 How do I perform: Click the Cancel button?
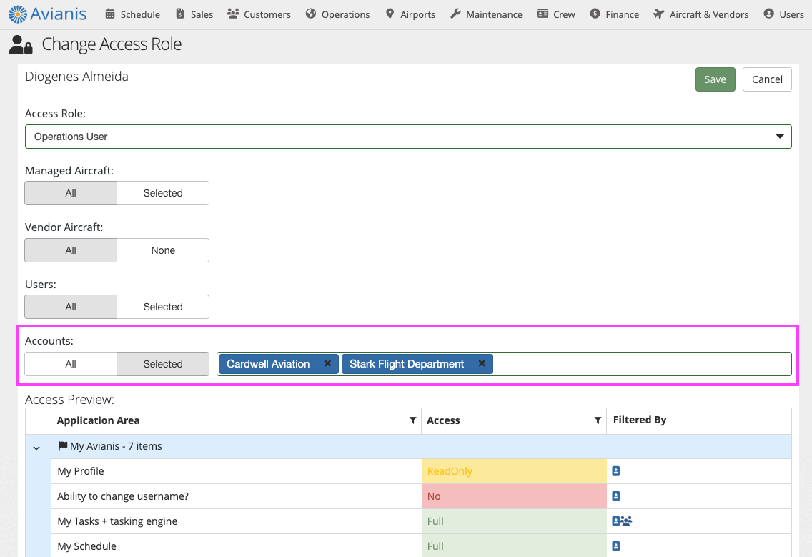[x=767, y=79]
